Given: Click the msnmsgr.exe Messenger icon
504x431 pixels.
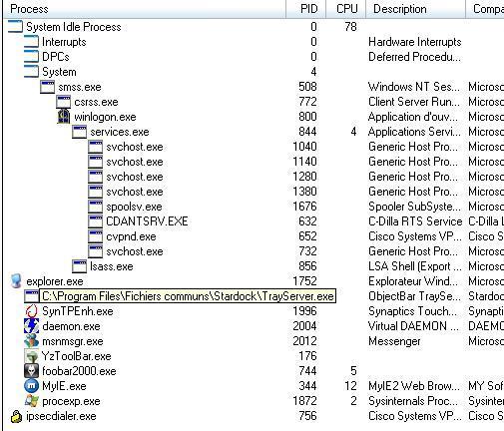Looking at the screenshot, I should click(31, 341).
